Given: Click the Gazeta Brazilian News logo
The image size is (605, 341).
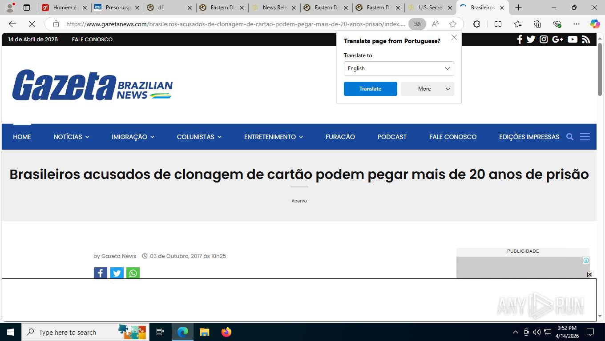Looking at the screenshot, I should 92,85.
